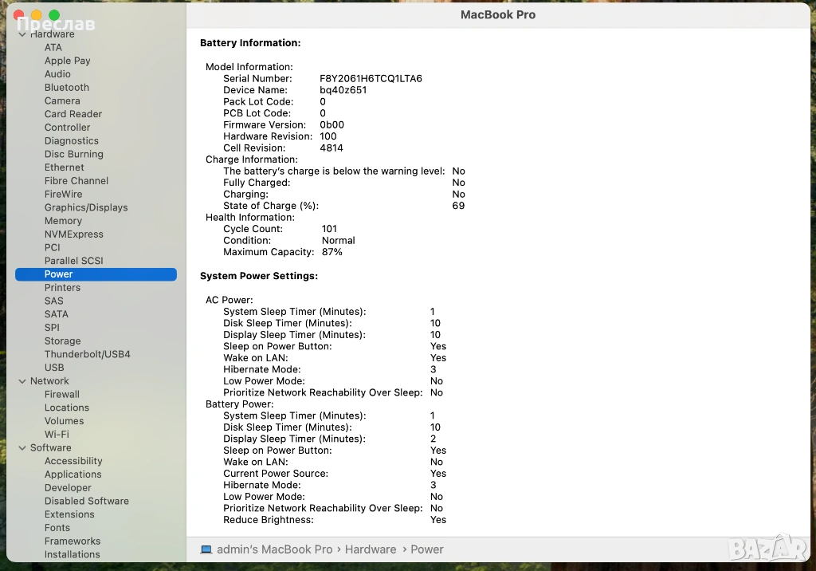This screenshot has width=816, height=571.
Task: Open the Bluetooth hardware entry
Action: 67,88
